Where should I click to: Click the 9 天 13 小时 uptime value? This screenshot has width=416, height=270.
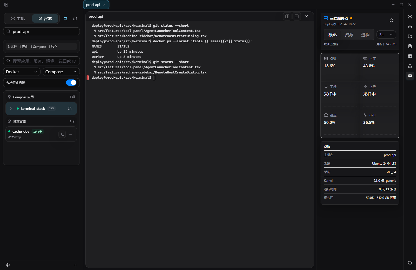click(387, 189)
